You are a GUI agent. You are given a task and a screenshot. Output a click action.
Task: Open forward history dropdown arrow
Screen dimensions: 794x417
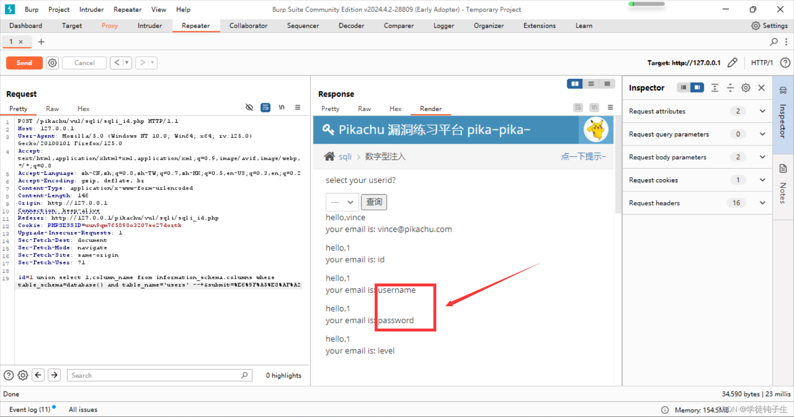click(153, 63)
